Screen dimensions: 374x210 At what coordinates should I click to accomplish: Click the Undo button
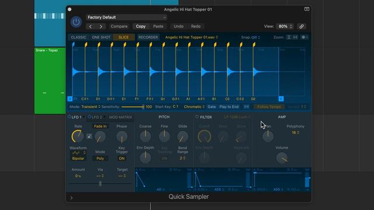tap(178, 26)
